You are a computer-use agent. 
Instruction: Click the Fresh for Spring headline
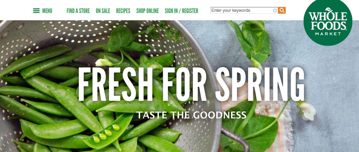pos(191,84)
